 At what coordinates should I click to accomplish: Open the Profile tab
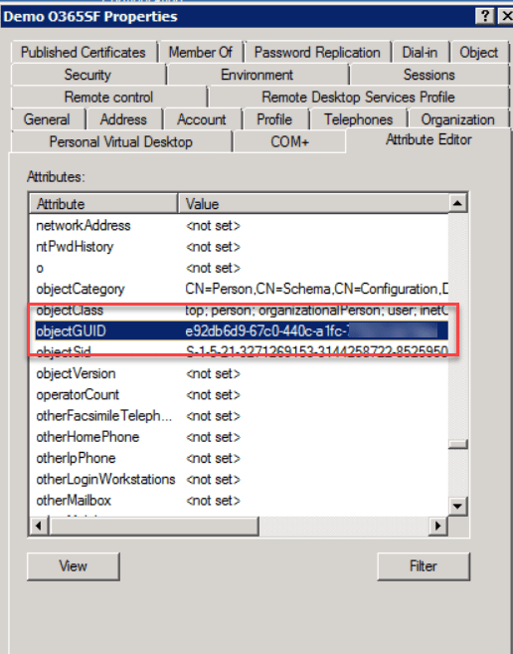274,119
